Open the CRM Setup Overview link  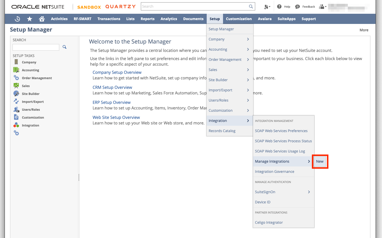pyautogui.click(x=112, y=87)
